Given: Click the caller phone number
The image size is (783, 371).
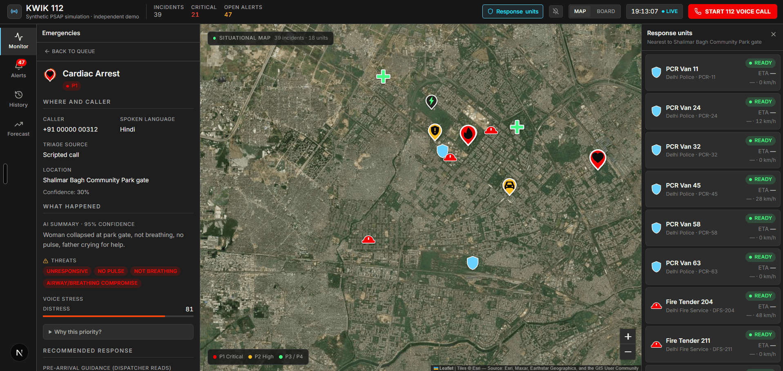Looking at the screenshot, I should [x=70, y=130].
